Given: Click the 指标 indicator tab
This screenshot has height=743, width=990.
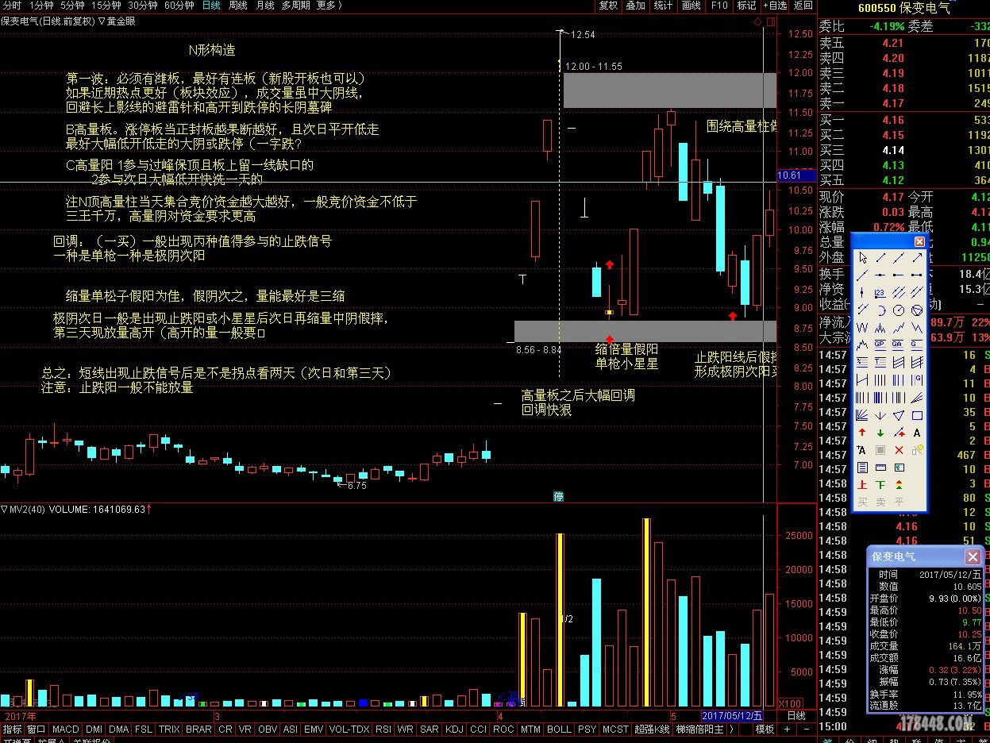Looking at the screenshot, I should [12, 729].
